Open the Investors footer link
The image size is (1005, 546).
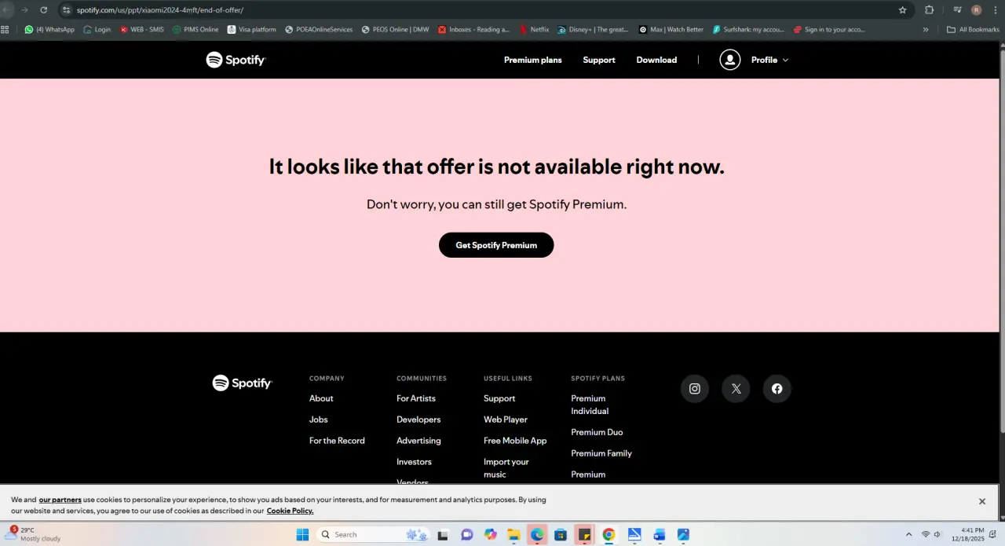coord(414,462)
